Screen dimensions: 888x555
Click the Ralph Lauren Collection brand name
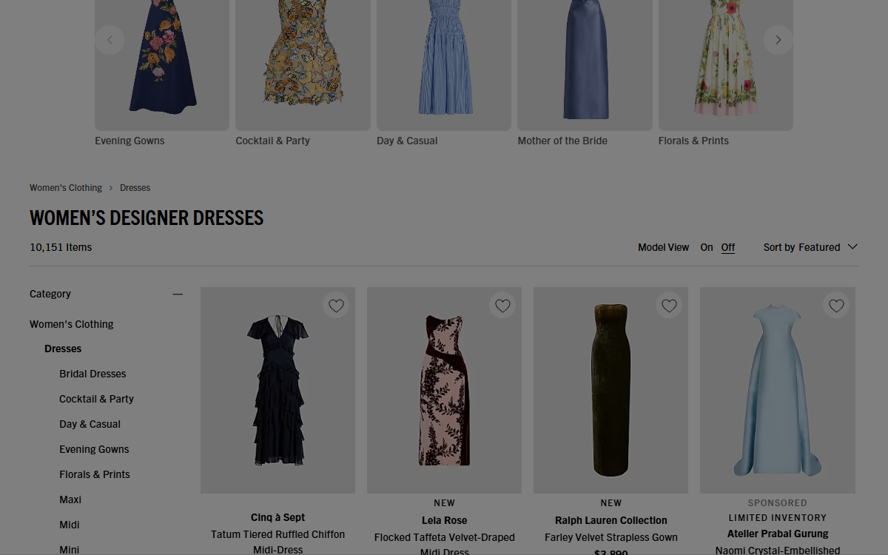[611, 520]
